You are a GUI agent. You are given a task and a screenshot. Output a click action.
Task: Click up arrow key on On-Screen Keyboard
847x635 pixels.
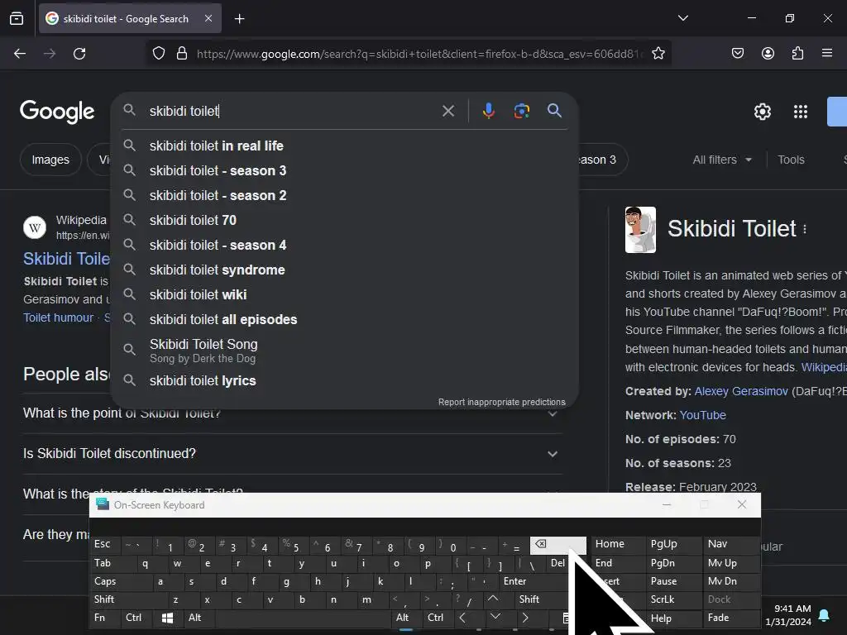[493, 599]
